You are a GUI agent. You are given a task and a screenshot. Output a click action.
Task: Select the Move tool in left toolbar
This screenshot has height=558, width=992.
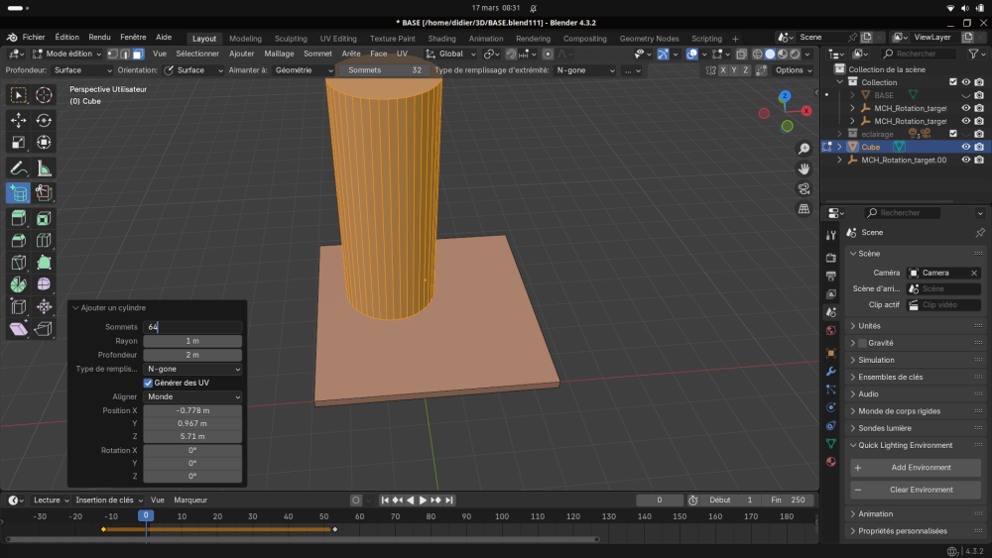click(x=19, y=120)
